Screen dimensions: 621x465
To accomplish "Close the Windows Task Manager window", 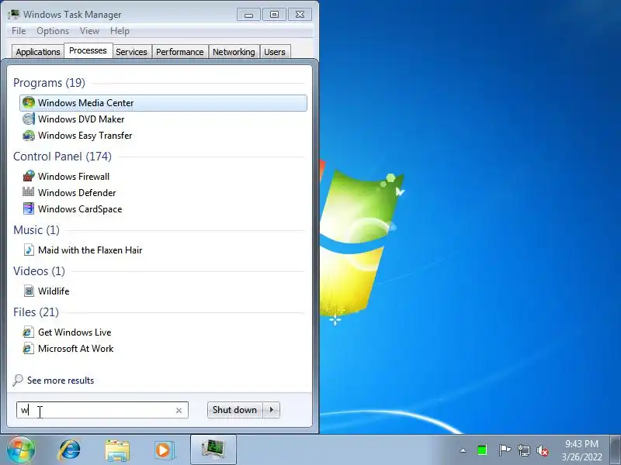I will (300, 15).
